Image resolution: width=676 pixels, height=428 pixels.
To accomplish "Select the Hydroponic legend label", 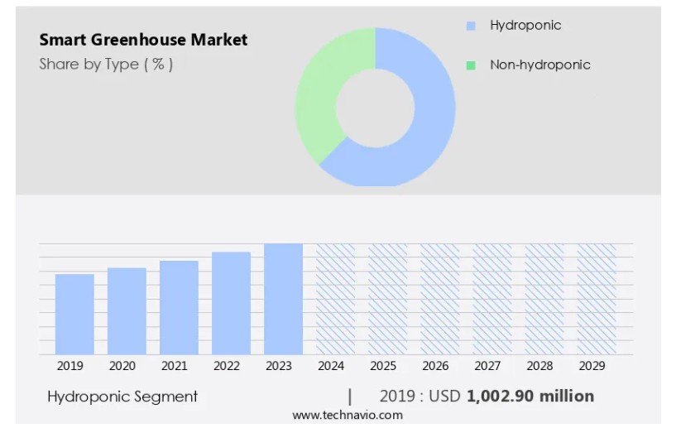I will coord(525,26).
